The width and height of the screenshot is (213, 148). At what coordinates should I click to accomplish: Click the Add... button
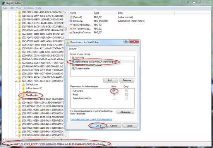[111, 80]
